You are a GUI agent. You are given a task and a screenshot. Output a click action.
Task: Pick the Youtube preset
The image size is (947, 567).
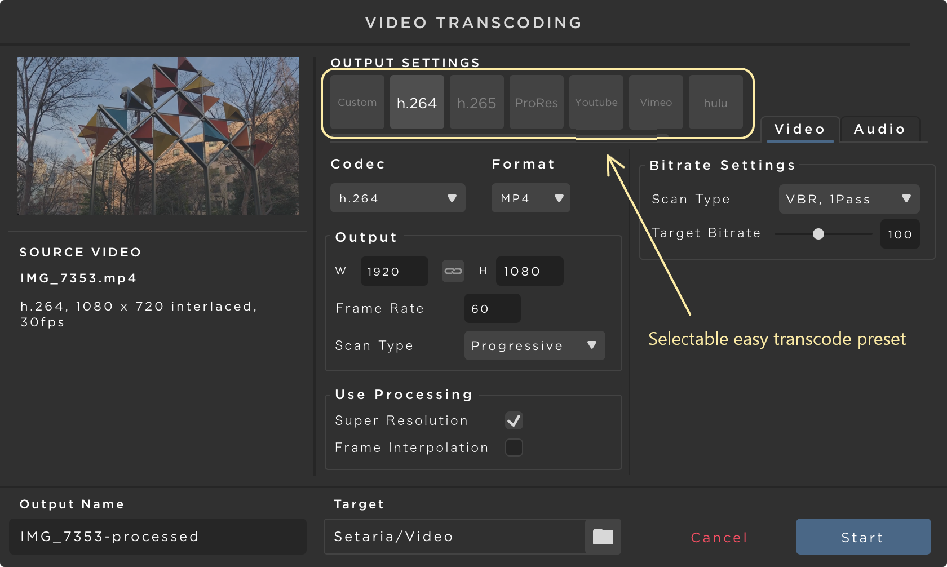coord(596,102)
